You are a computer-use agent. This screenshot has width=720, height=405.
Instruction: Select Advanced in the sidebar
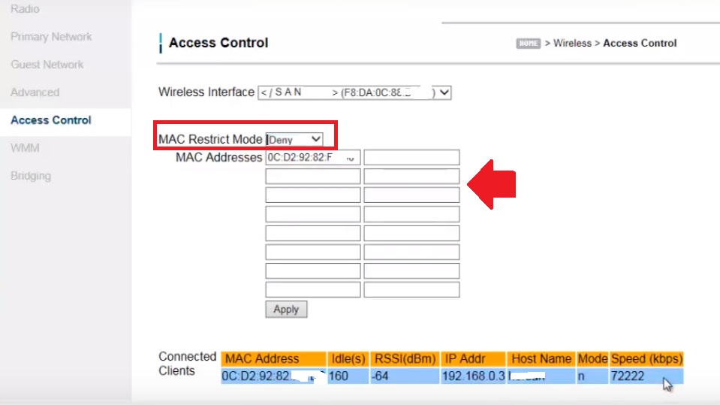35,92
